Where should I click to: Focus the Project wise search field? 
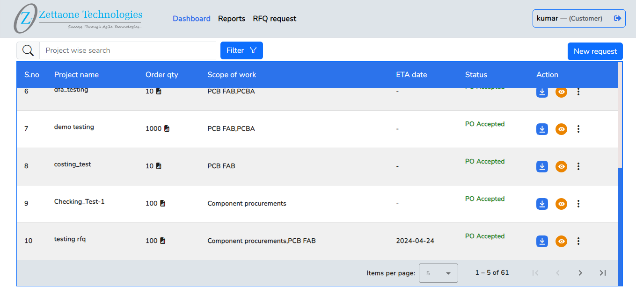pyautogui.click(x=127, y=50)
